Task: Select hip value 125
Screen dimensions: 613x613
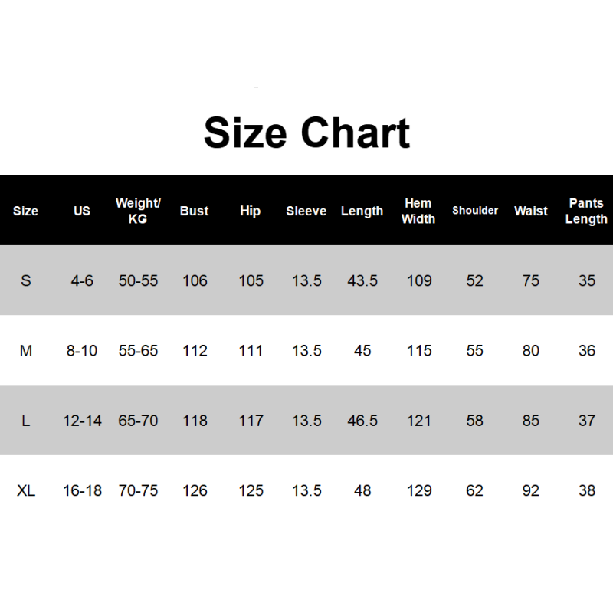Action: (251, 490)
